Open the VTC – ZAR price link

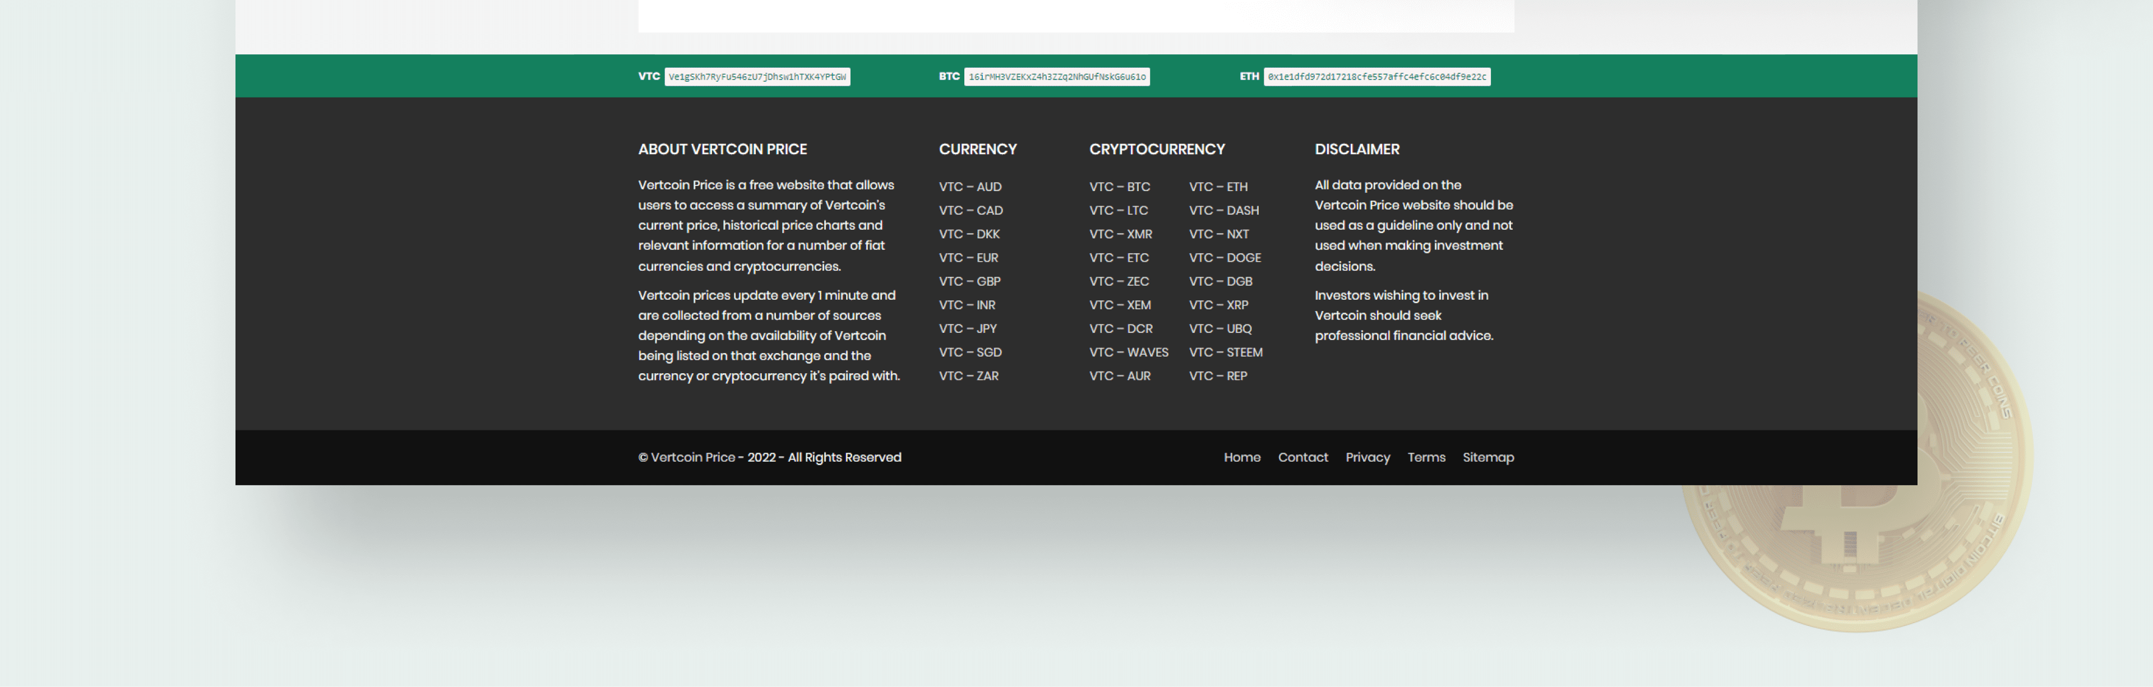969,376
